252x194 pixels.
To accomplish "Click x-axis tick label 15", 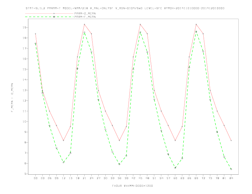I will pyautogui.click(x=70, y=178).
